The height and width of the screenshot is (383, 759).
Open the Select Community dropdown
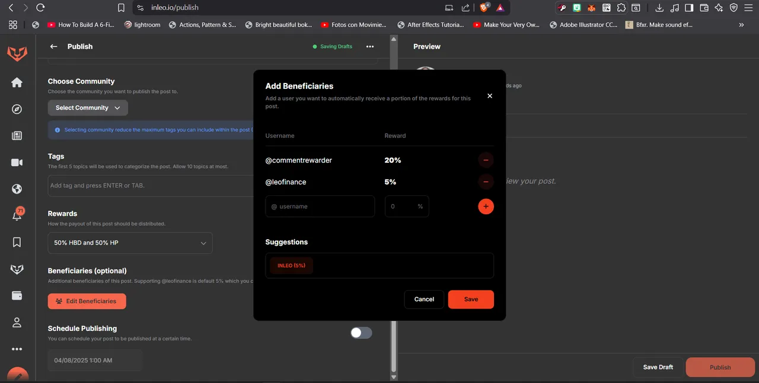pos(88,108)
